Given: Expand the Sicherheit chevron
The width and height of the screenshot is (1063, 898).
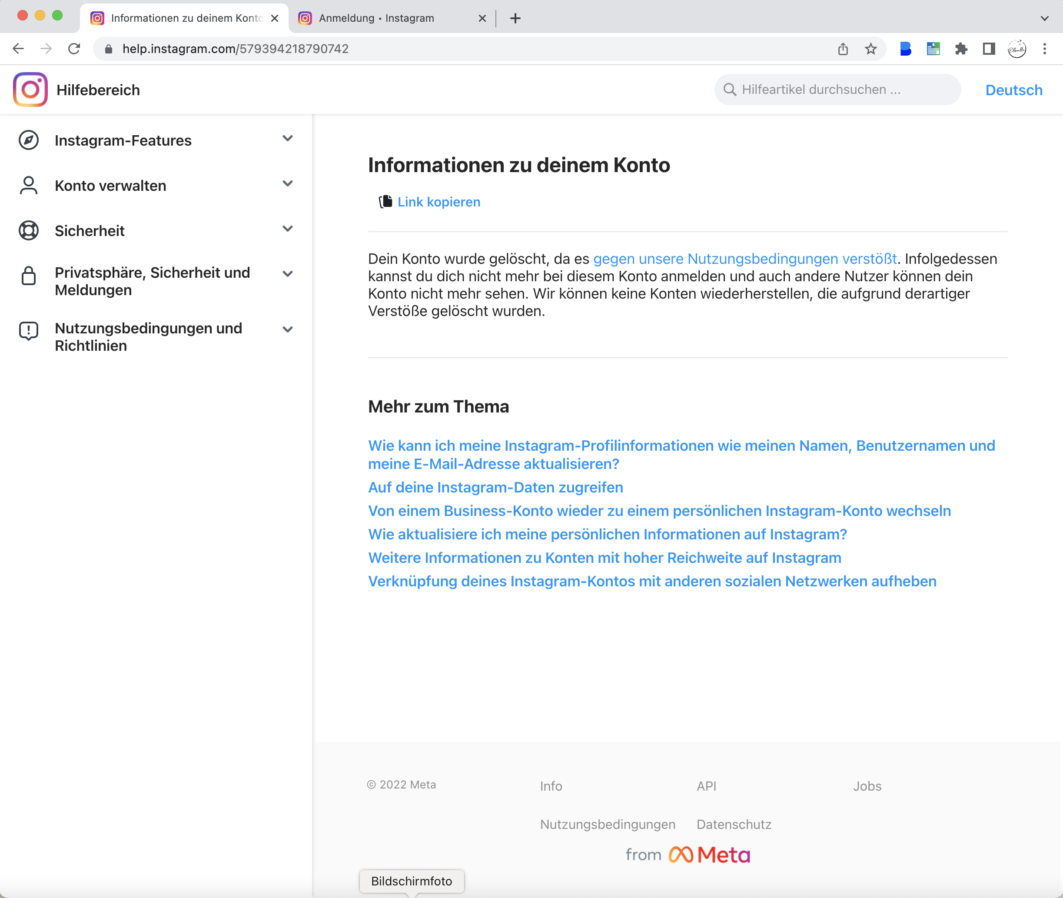Looking at the screenshot, I should click(288, 229).
